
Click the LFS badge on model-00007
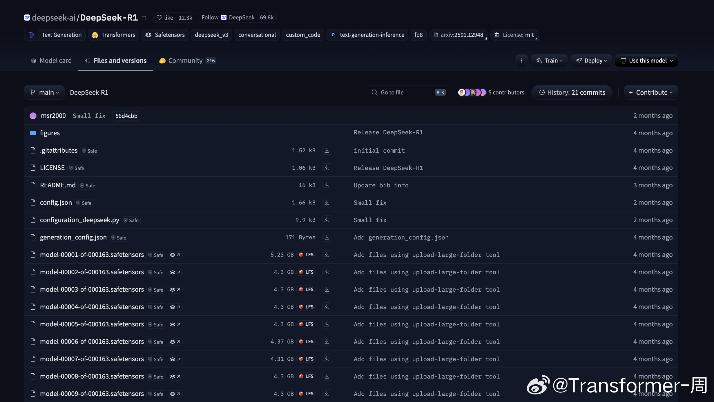click(306, 359)
